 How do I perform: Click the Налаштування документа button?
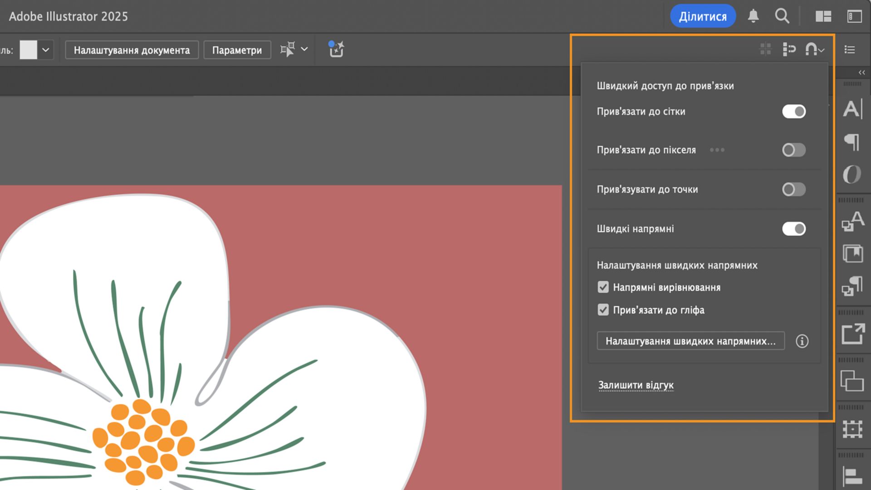(132, 50)
